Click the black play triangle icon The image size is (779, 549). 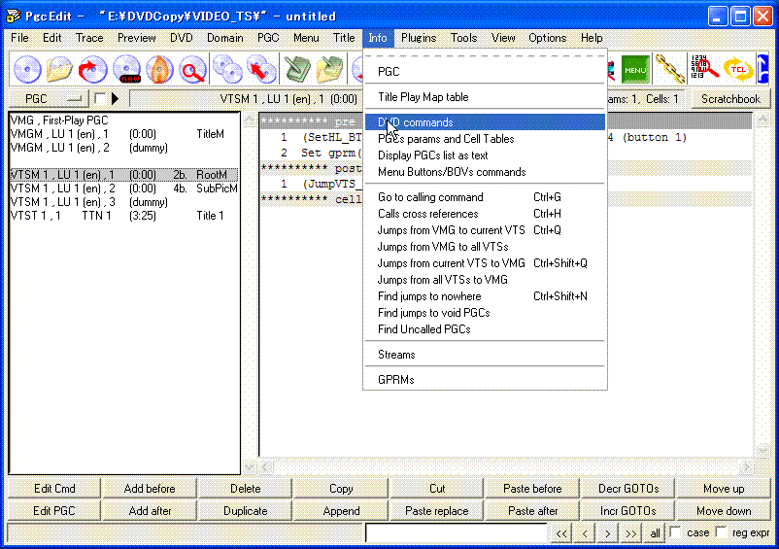pyautogui.click(x=115, y=98)
